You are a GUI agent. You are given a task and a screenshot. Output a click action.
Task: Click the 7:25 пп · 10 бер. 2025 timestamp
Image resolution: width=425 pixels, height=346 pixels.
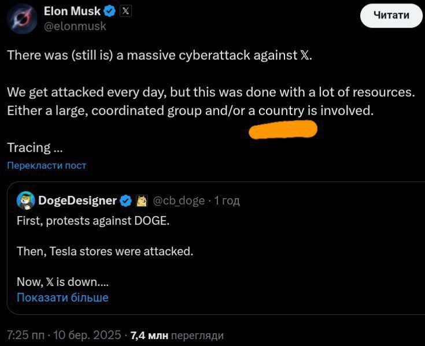(64, 335)
